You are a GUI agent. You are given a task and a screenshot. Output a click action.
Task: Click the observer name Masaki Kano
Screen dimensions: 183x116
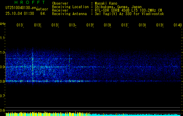[x=106, y=3]
